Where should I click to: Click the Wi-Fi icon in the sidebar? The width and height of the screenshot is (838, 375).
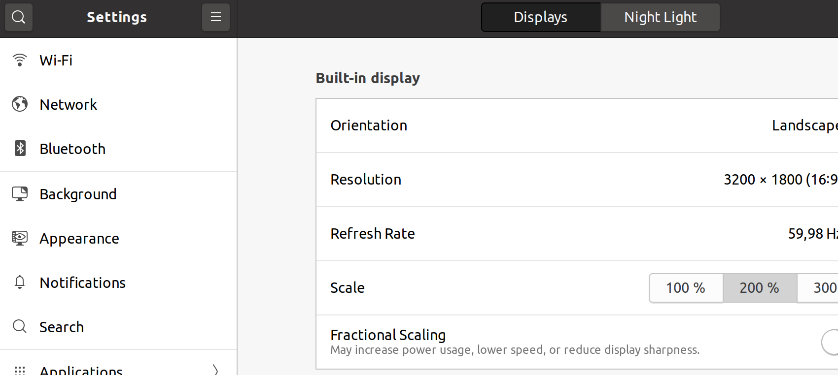(x=20, y=60)
